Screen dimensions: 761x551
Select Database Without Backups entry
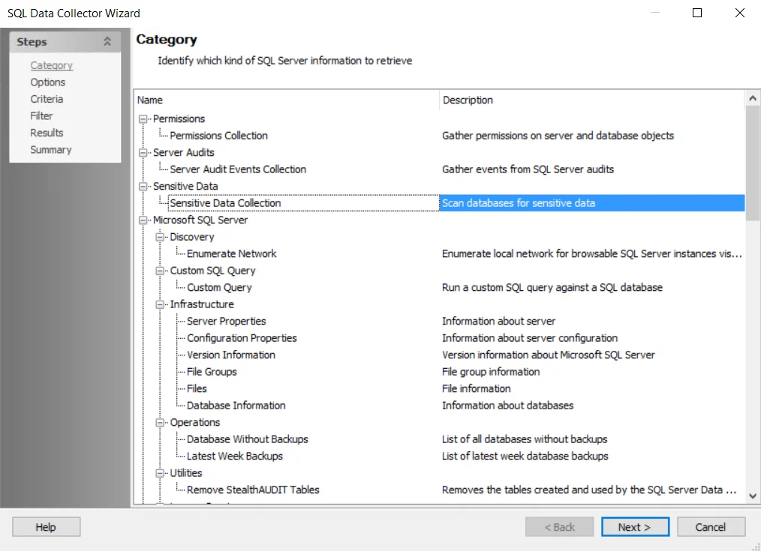pos(248,439)
